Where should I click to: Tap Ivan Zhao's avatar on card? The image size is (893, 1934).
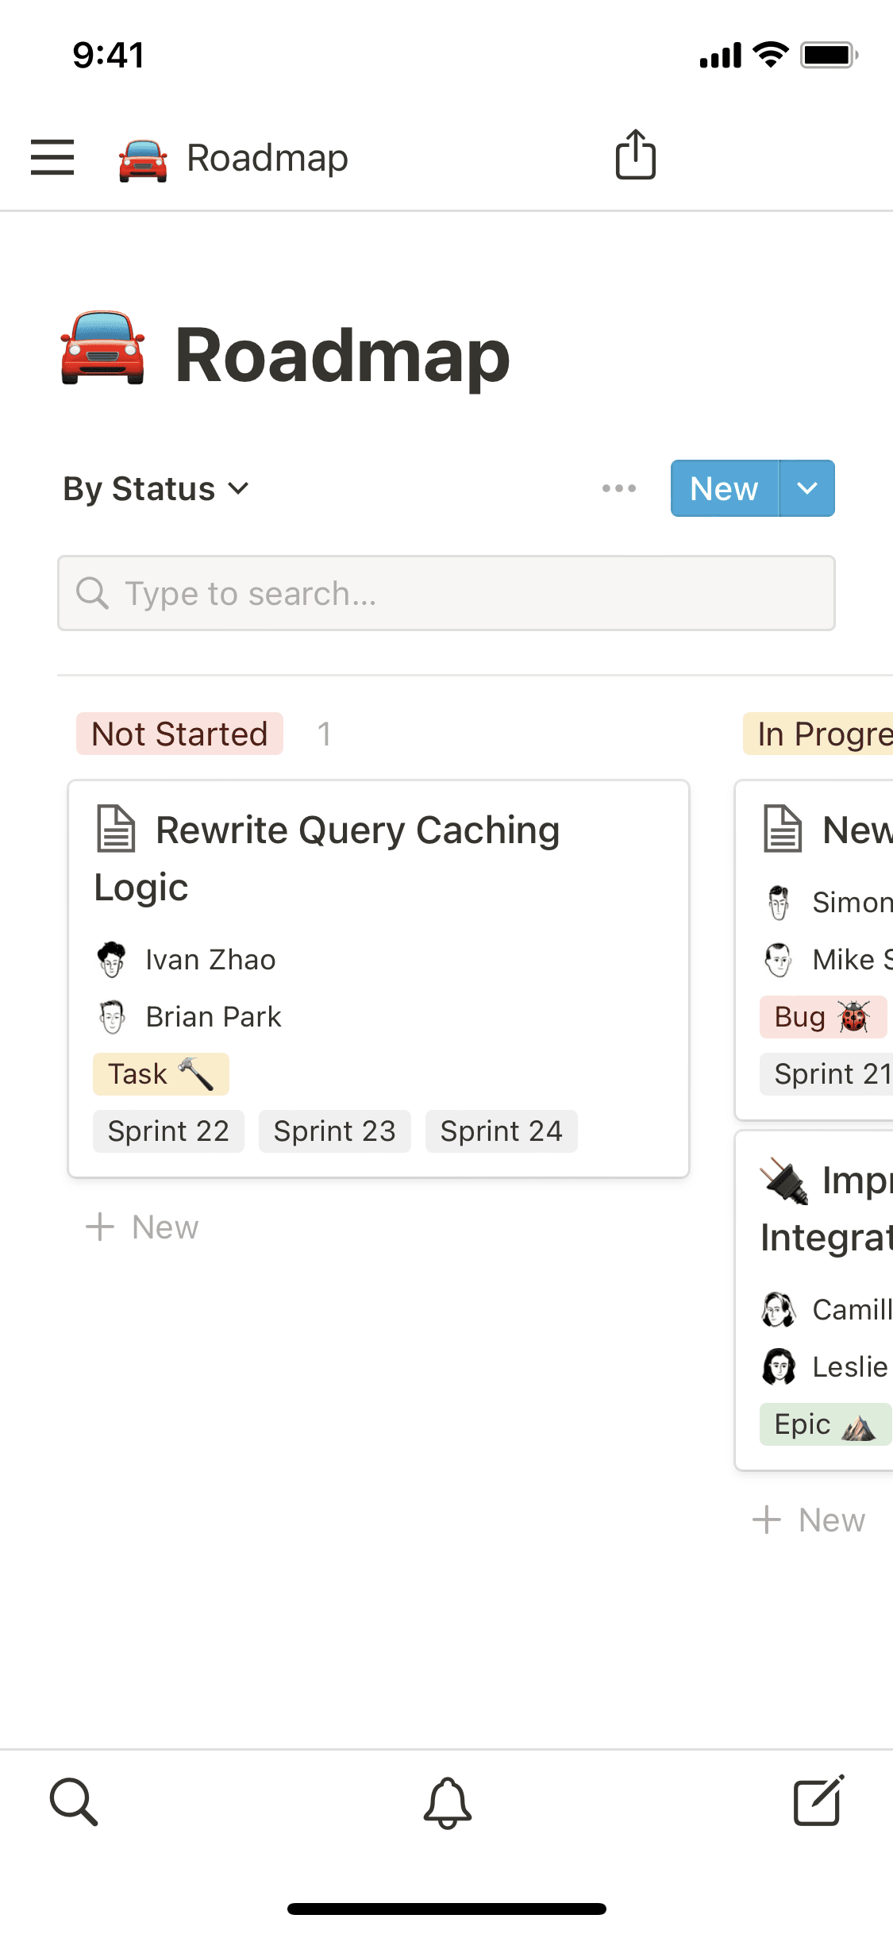111,959
